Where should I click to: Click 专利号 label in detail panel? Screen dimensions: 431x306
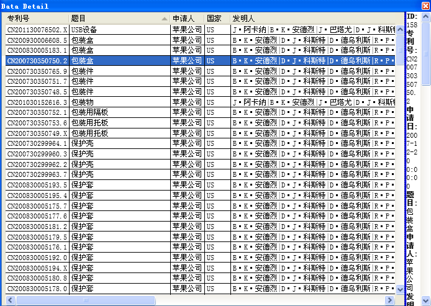[x=412, y=42]
